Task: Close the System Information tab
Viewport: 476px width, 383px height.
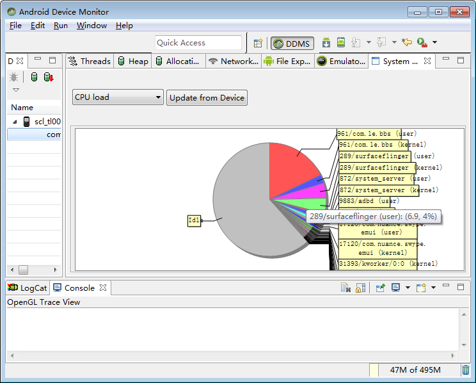Action: pos(427,61)
